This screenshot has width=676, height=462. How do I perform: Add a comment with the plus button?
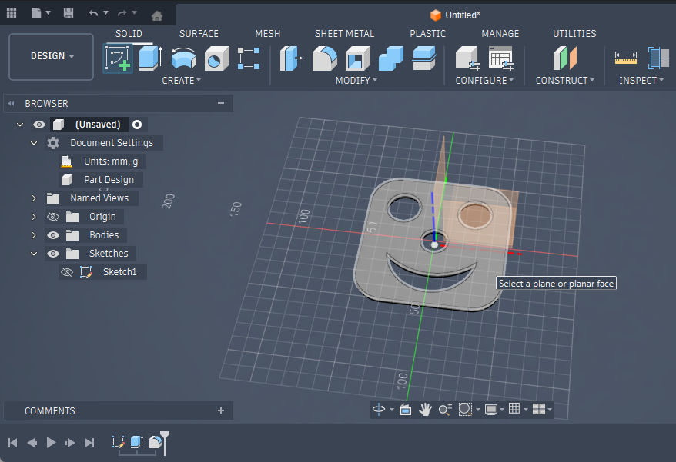(x=221, y=410)
